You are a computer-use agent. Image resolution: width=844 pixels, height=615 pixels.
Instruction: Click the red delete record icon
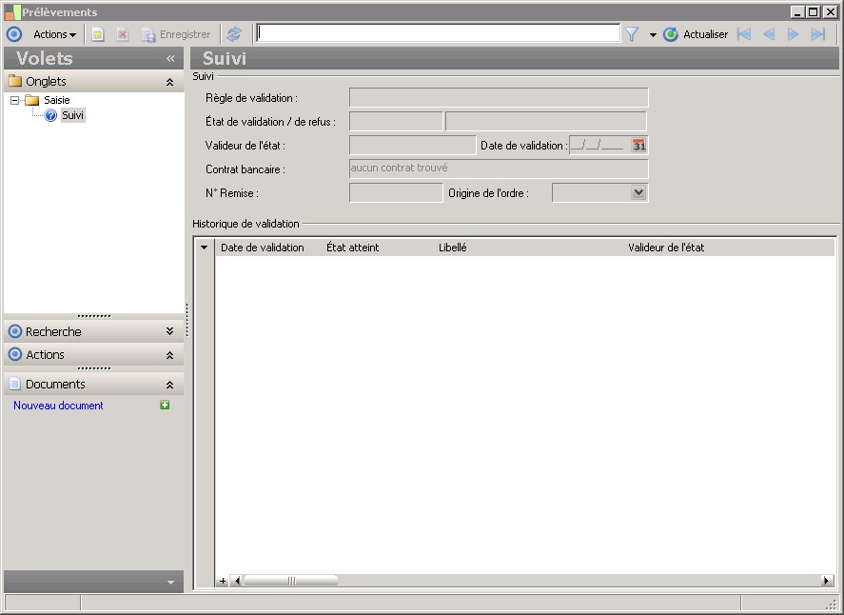pyautogui.click(x=122, y=34)
